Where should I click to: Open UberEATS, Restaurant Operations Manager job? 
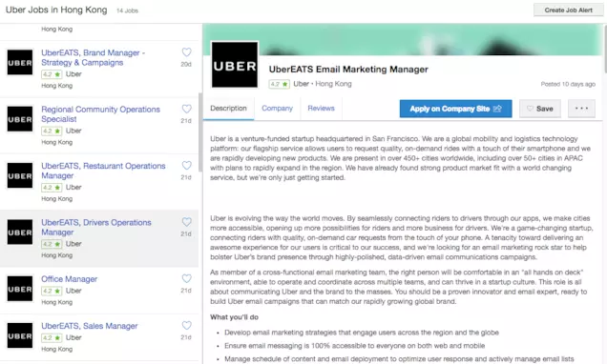click(103, 171)
